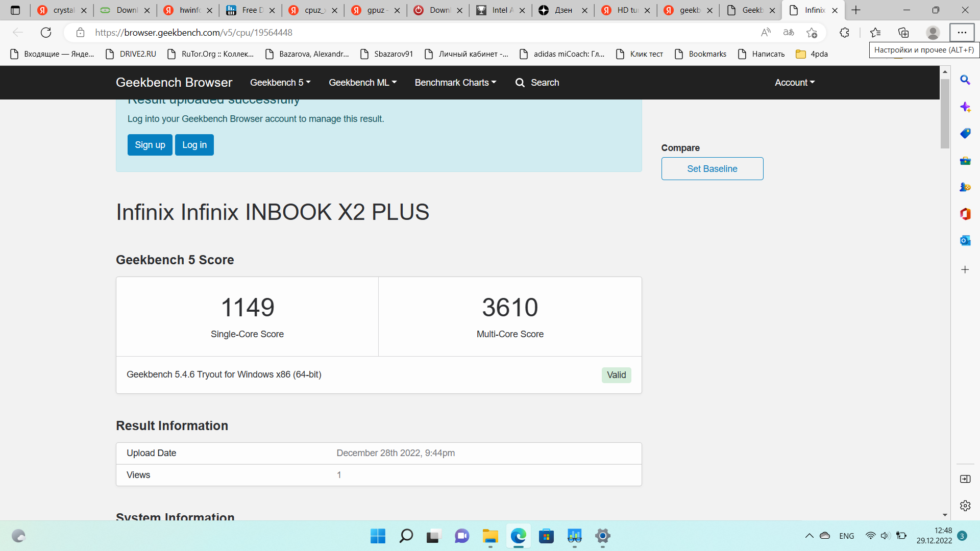Open the Microsoft Office sidebar icon
This screenshot has height=551, width=980.
965,214
